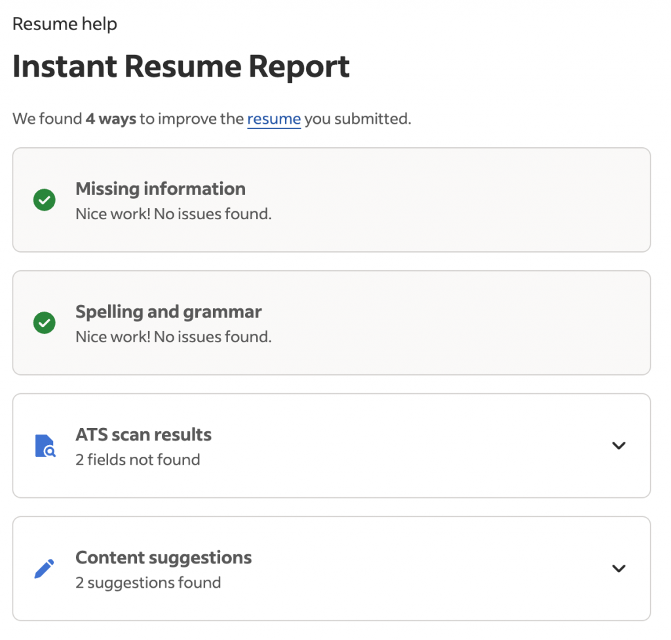Expand the ATS scan results section
The width and height of the screenshot is (671, 640).
pos(619,446)
